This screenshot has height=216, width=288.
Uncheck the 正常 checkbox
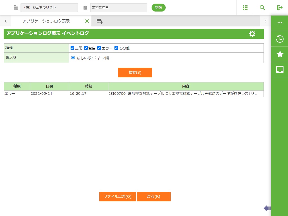point(73,48)
